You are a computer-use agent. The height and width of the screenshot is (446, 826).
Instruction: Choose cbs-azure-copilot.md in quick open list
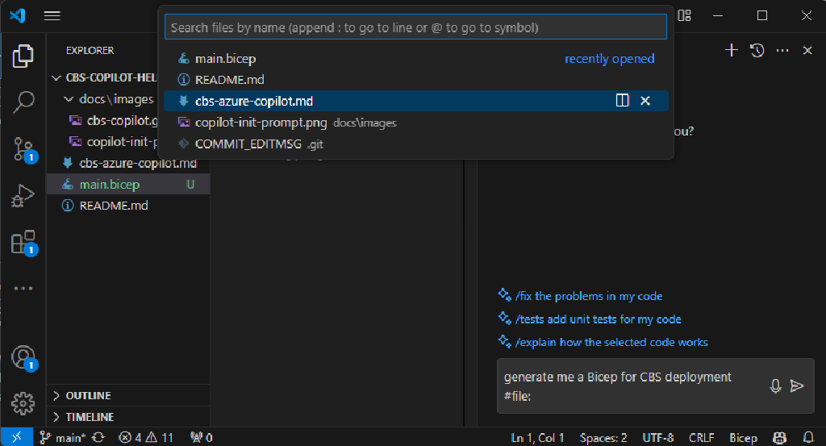416,101
